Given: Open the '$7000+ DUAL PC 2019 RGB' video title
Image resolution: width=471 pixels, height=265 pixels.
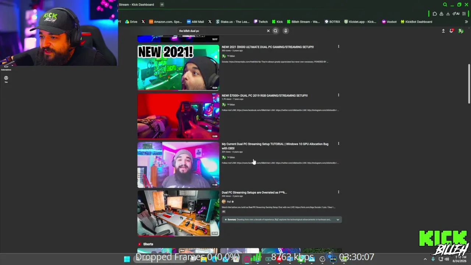Looking at the screenshot, I should (x=265, y=96).
